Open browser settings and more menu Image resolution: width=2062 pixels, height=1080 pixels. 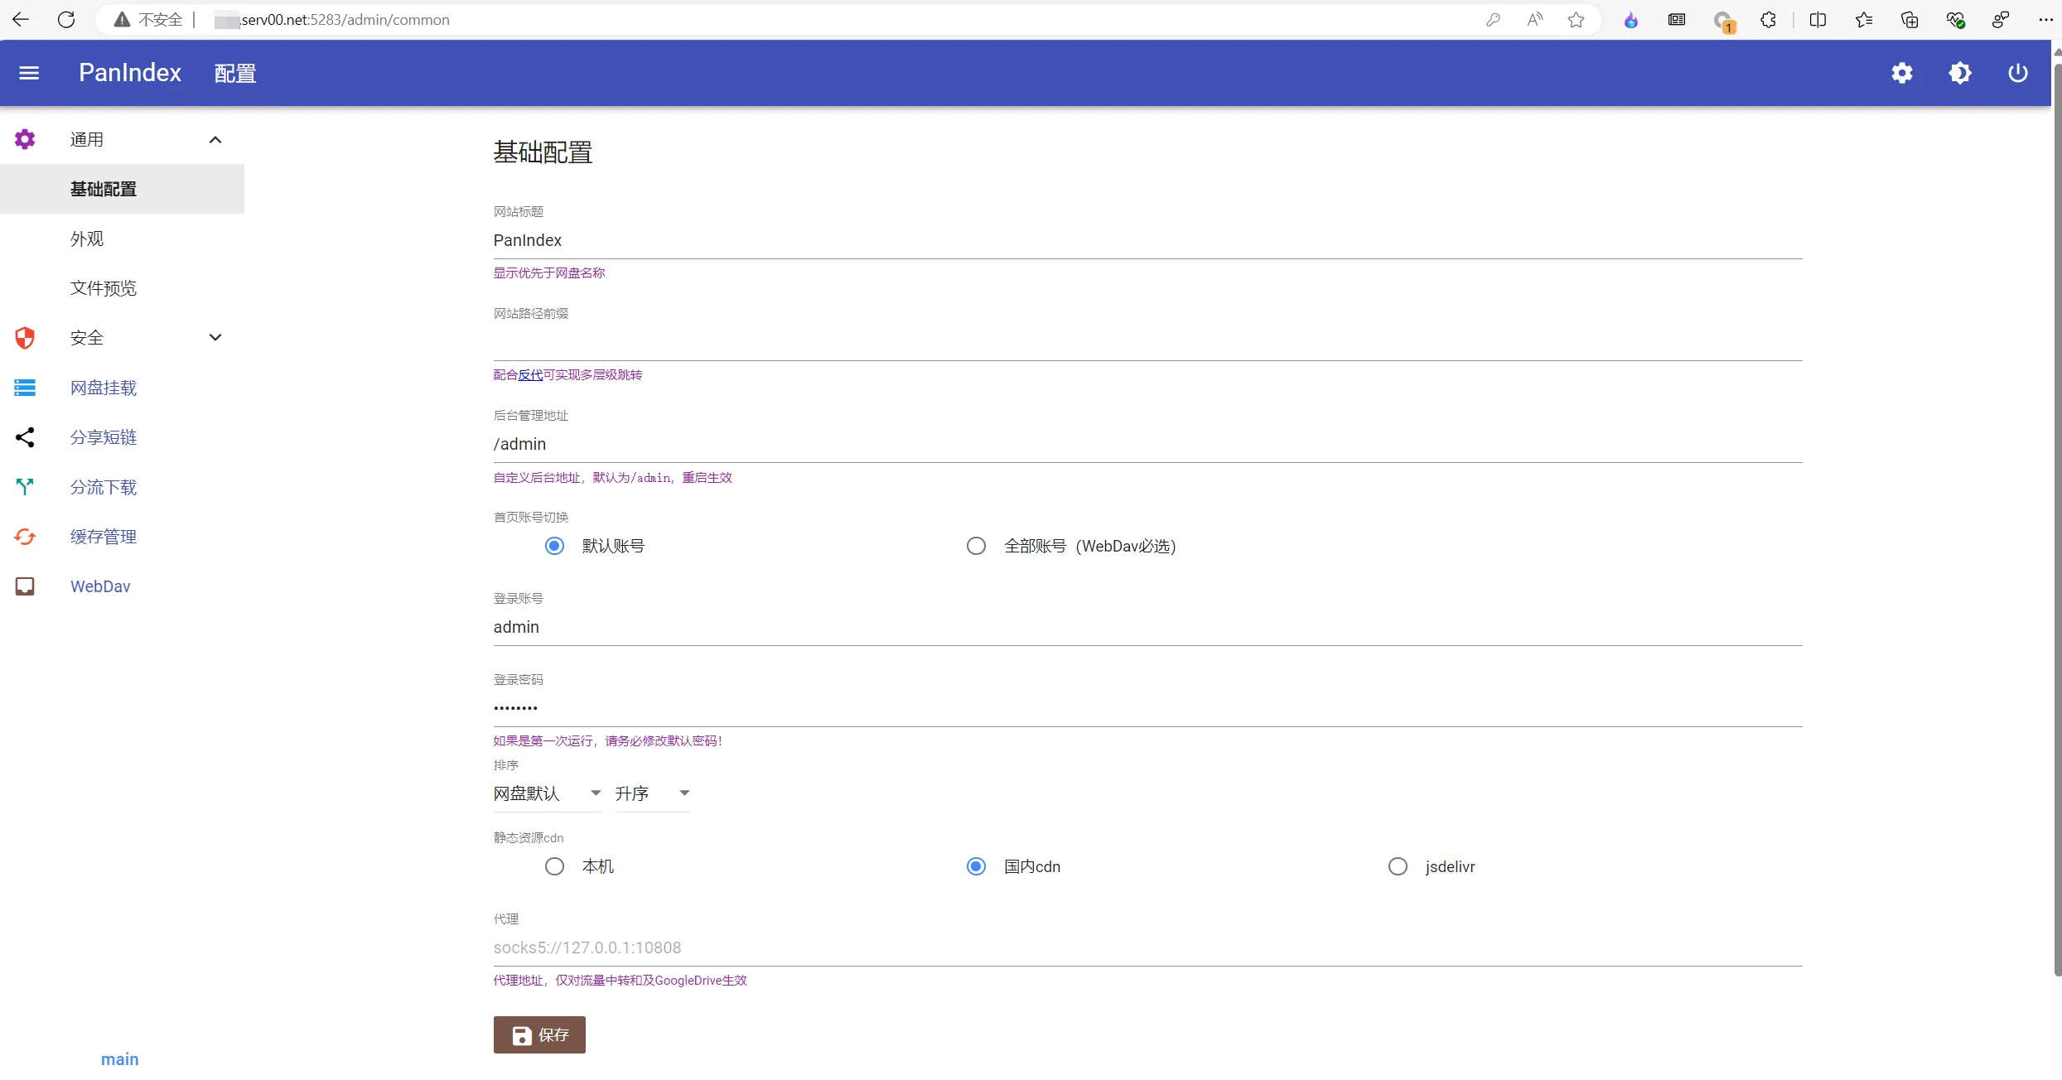coord(2045,19)
